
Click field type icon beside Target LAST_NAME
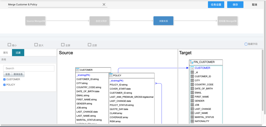click(192, 113)
